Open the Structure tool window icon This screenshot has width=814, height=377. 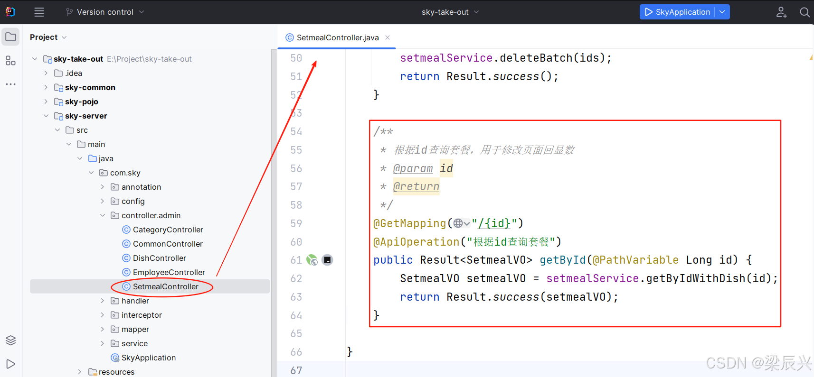coord(10,61)
